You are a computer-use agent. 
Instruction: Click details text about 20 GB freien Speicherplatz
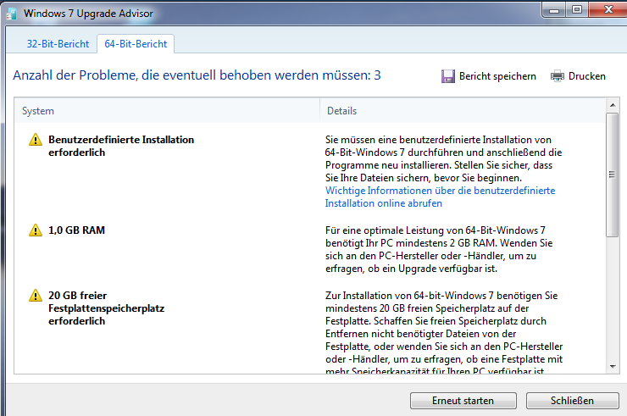coord(444,334)
